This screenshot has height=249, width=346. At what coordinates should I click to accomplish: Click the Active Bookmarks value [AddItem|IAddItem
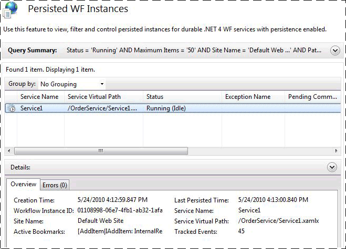pos(120,231)
